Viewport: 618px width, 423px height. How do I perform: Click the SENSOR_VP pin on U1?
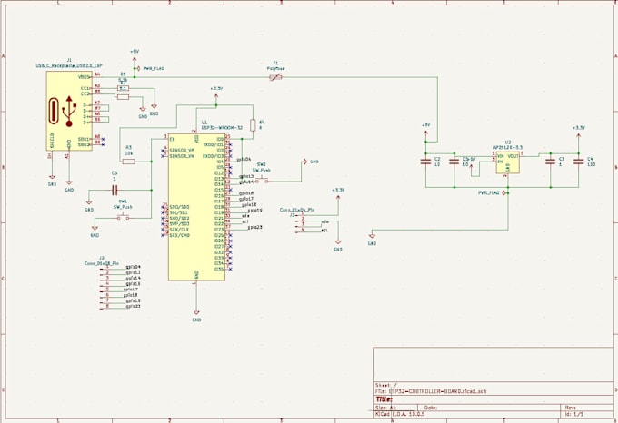tap(182, 151)
